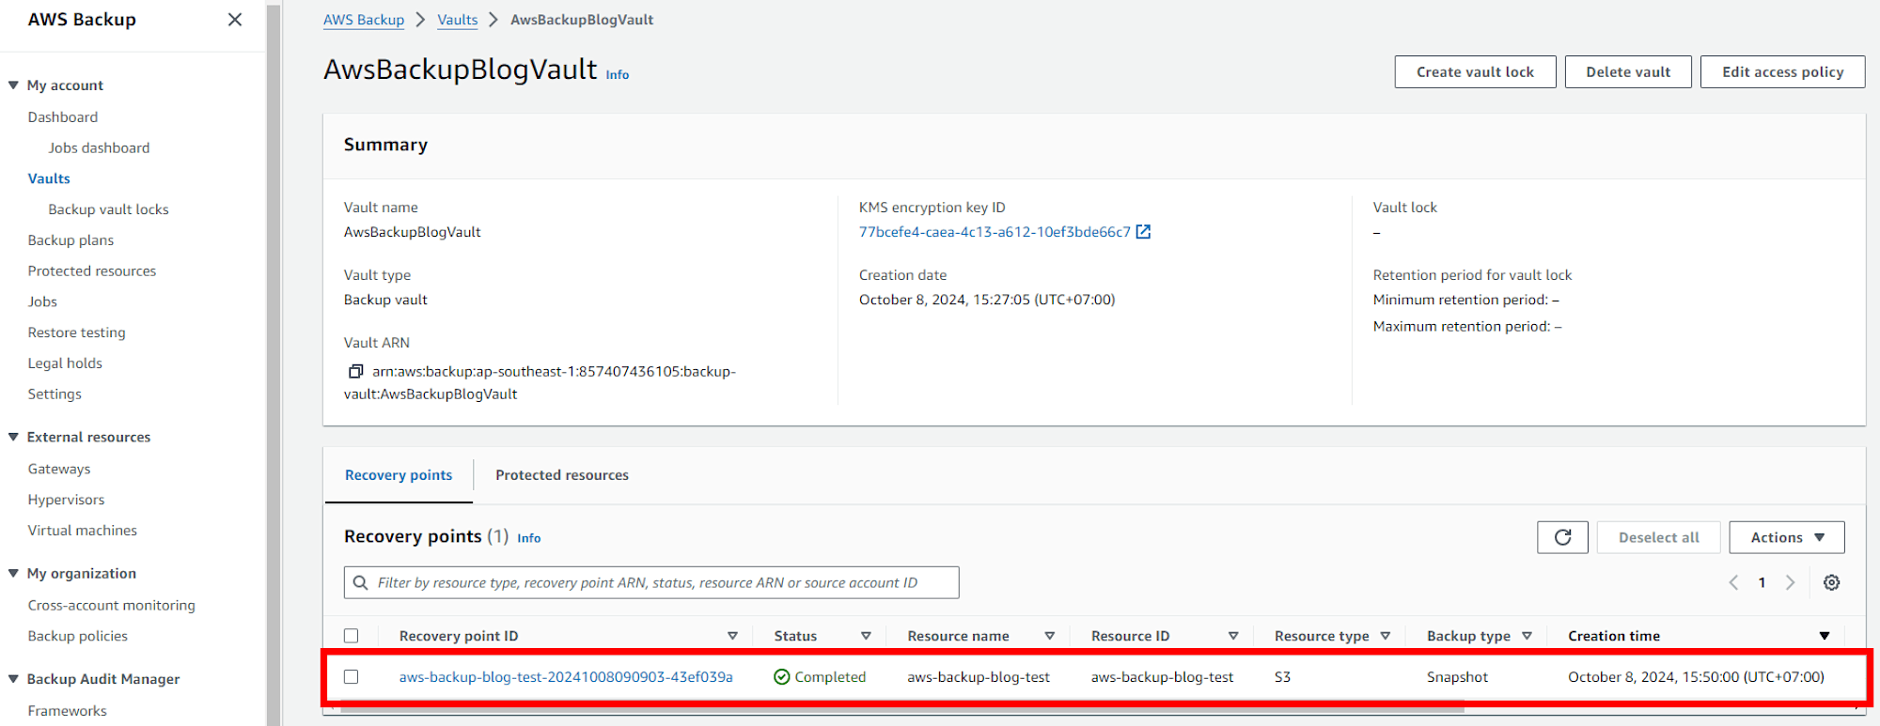Open Jobs dashboard in the sidebar
The image size is (1880, 726).
click(x=99, y=147)
